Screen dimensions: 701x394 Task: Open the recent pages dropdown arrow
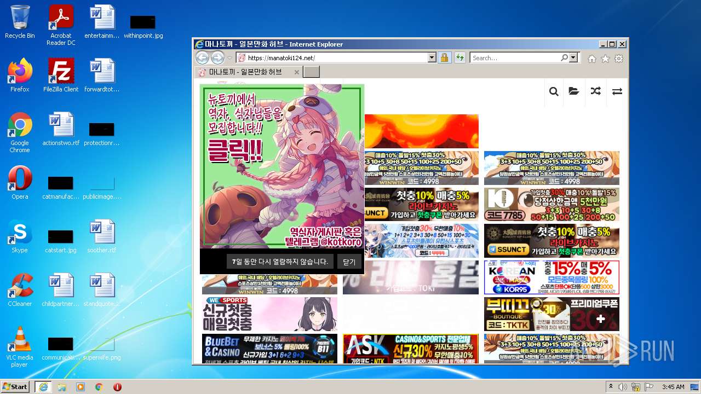[230, 58]
